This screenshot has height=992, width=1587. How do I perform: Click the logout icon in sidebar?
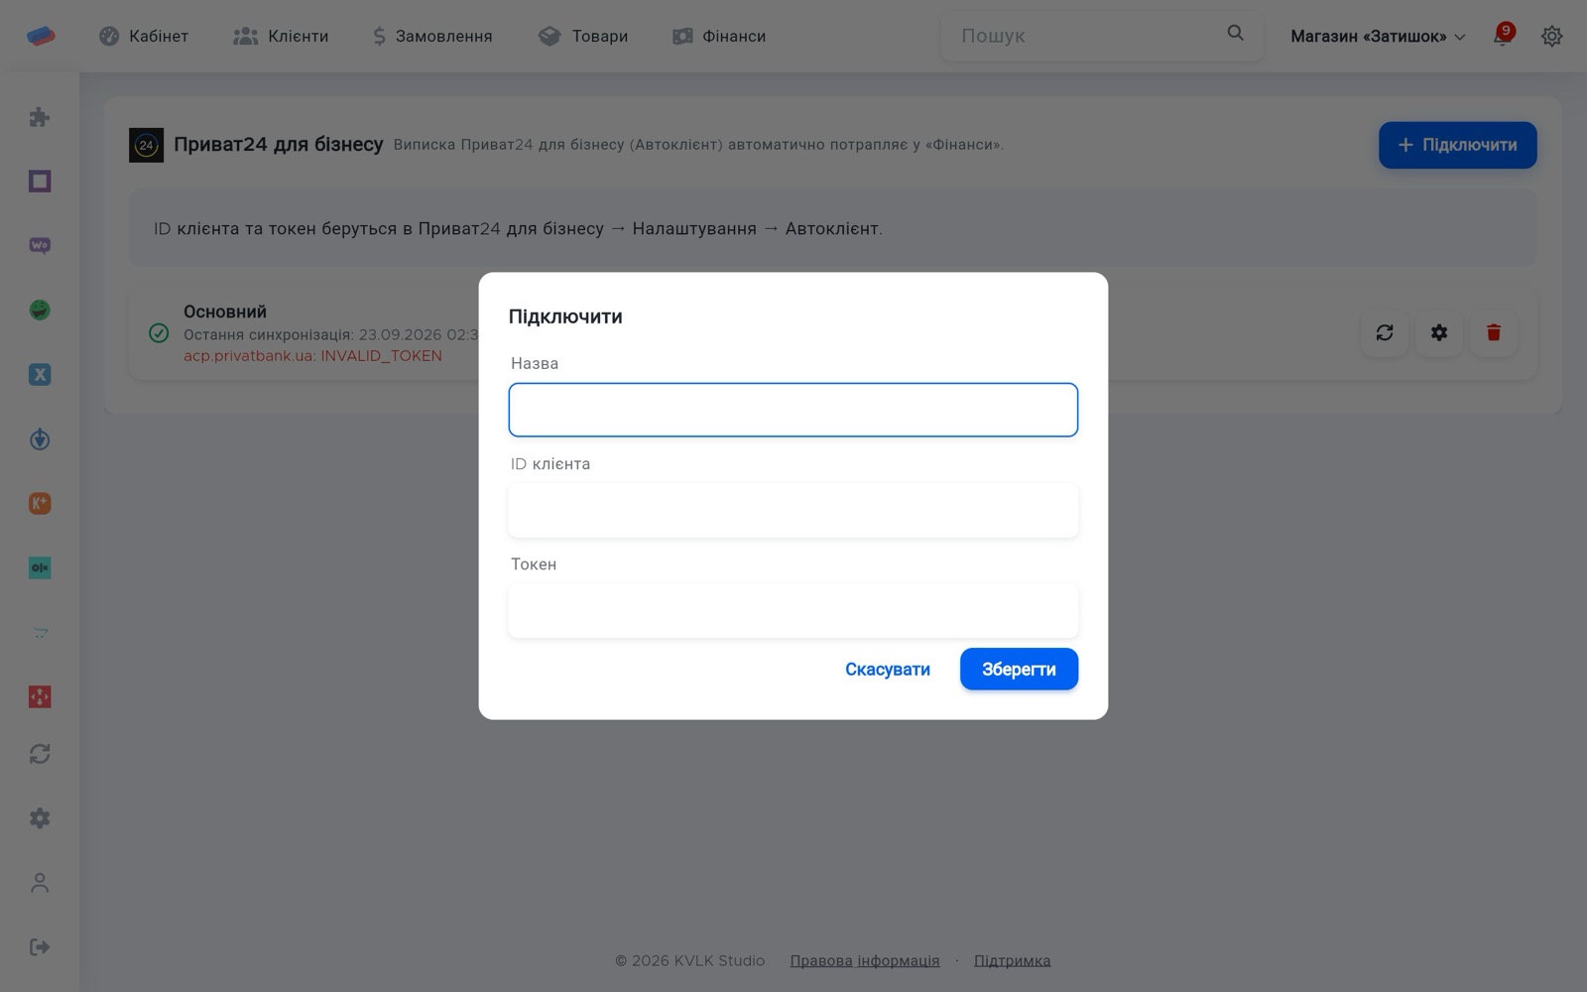pyautogui.click(x=40, y=947)
